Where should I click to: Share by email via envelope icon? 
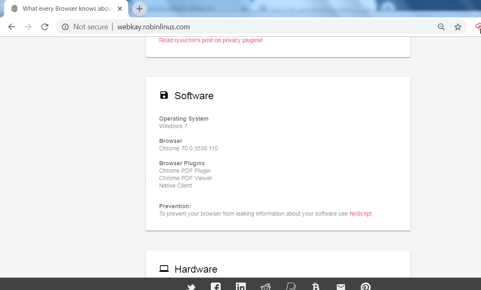(341, 287)
